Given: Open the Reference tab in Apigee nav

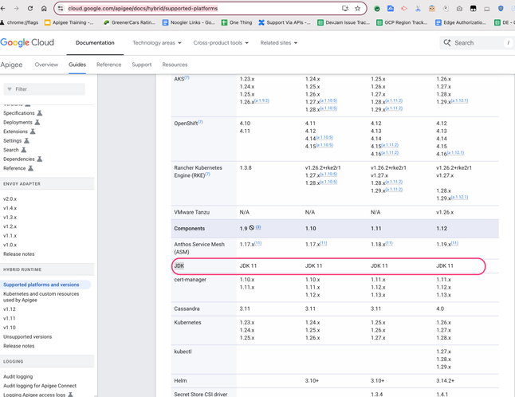Looking at the screenshot, I should (x=108, y=65).
